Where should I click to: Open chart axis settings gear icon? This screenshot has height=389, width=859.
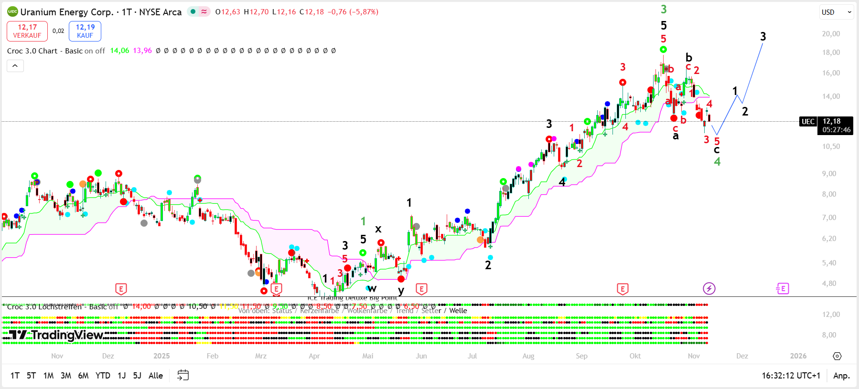click(837, 356)
